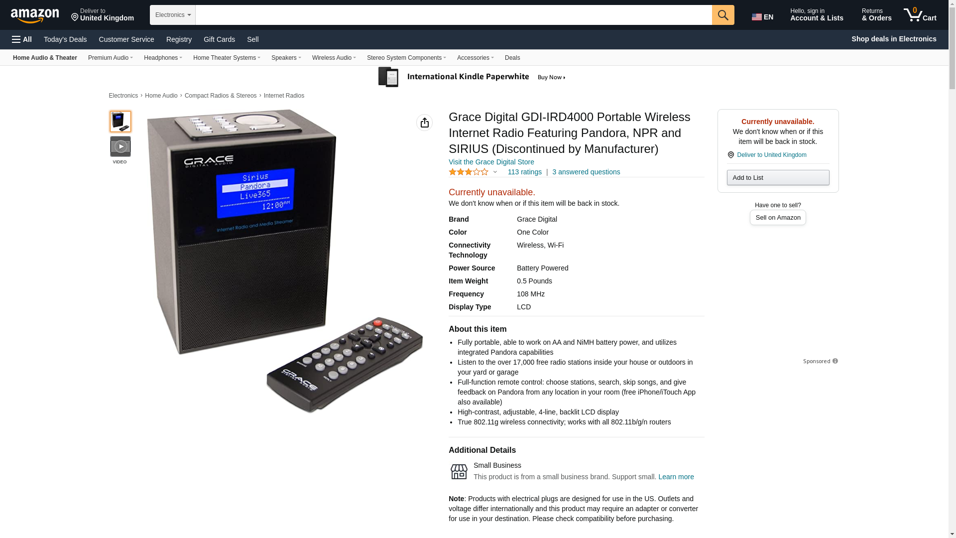Click the Sponsored info icon
This screenshot has height=538, width=956.
[835, 361]
